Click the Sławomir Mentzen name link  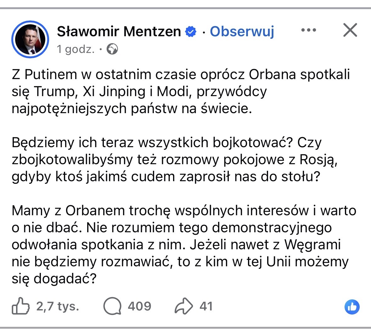point(119,32)
